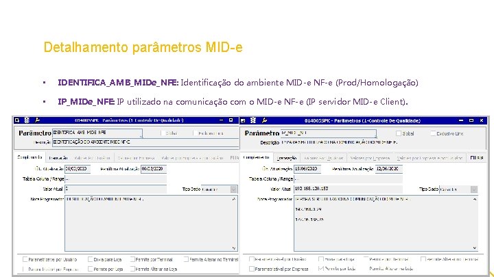Image resolution: width=494 pixels, height=277 pixels.
Task: Click Valor Atual field showing 2
Action: 116,189
